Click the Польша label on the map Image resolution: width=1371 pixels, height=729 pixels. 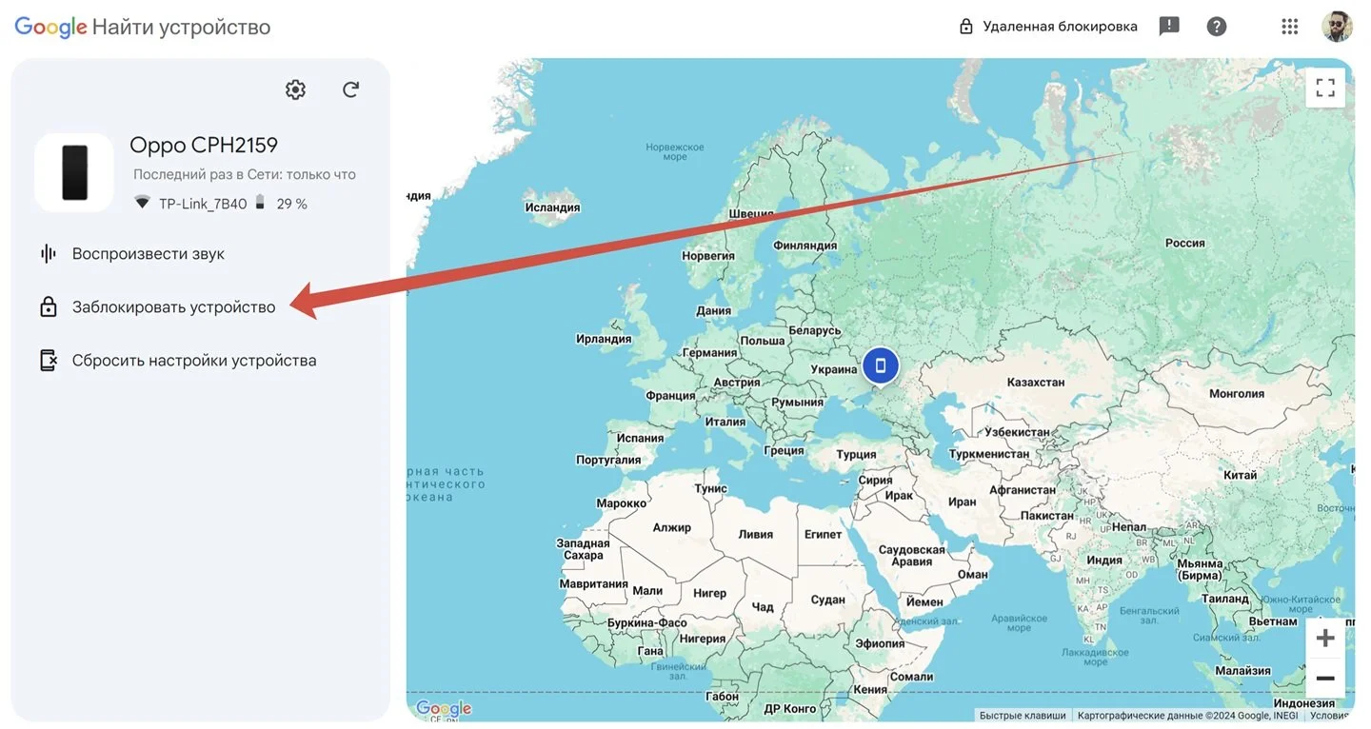click(763, 341)
